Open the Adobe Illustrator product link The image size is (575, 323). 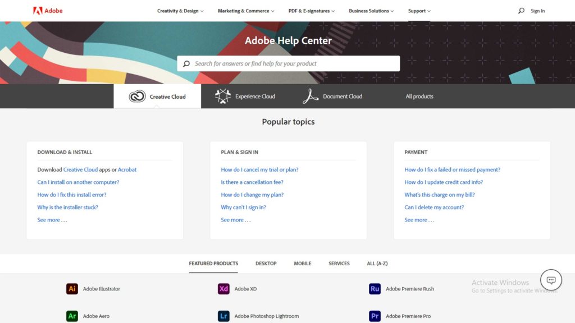click(x=101, y=289)
